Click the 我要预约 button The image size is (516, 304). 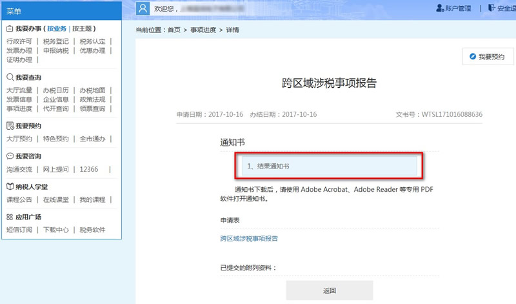click(488, 57)
